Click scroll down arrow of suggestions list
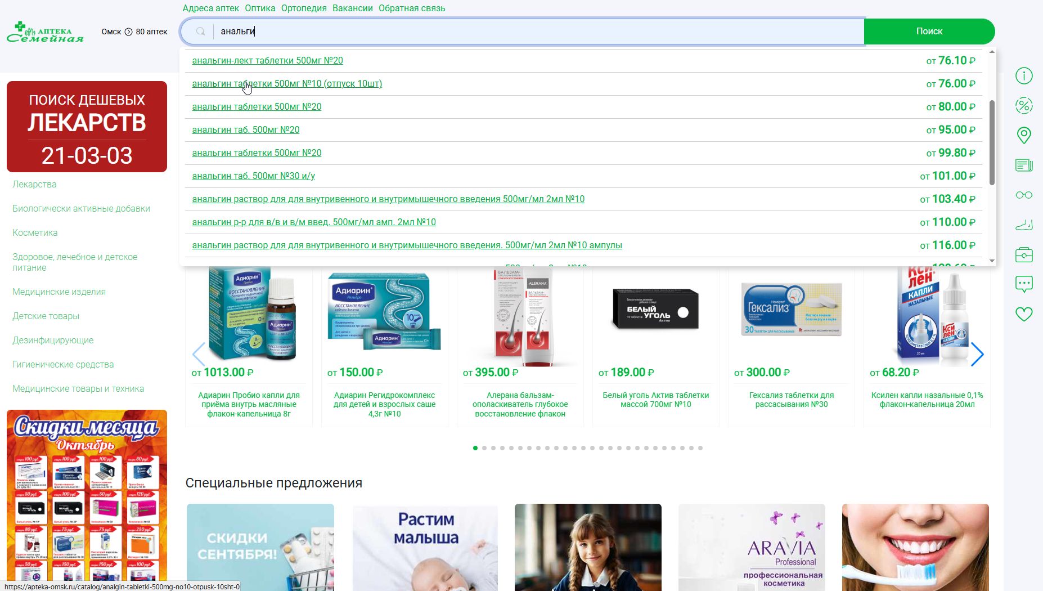The image size is (1043, 591). [992, 261]
